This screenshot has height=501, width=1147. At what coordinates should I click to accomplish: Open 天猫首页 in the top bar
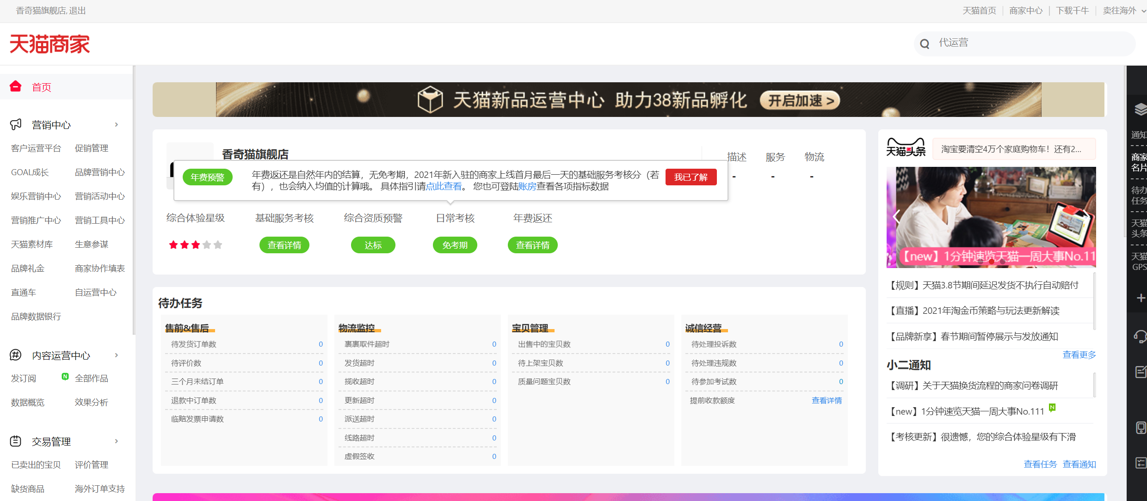[980, 11]
